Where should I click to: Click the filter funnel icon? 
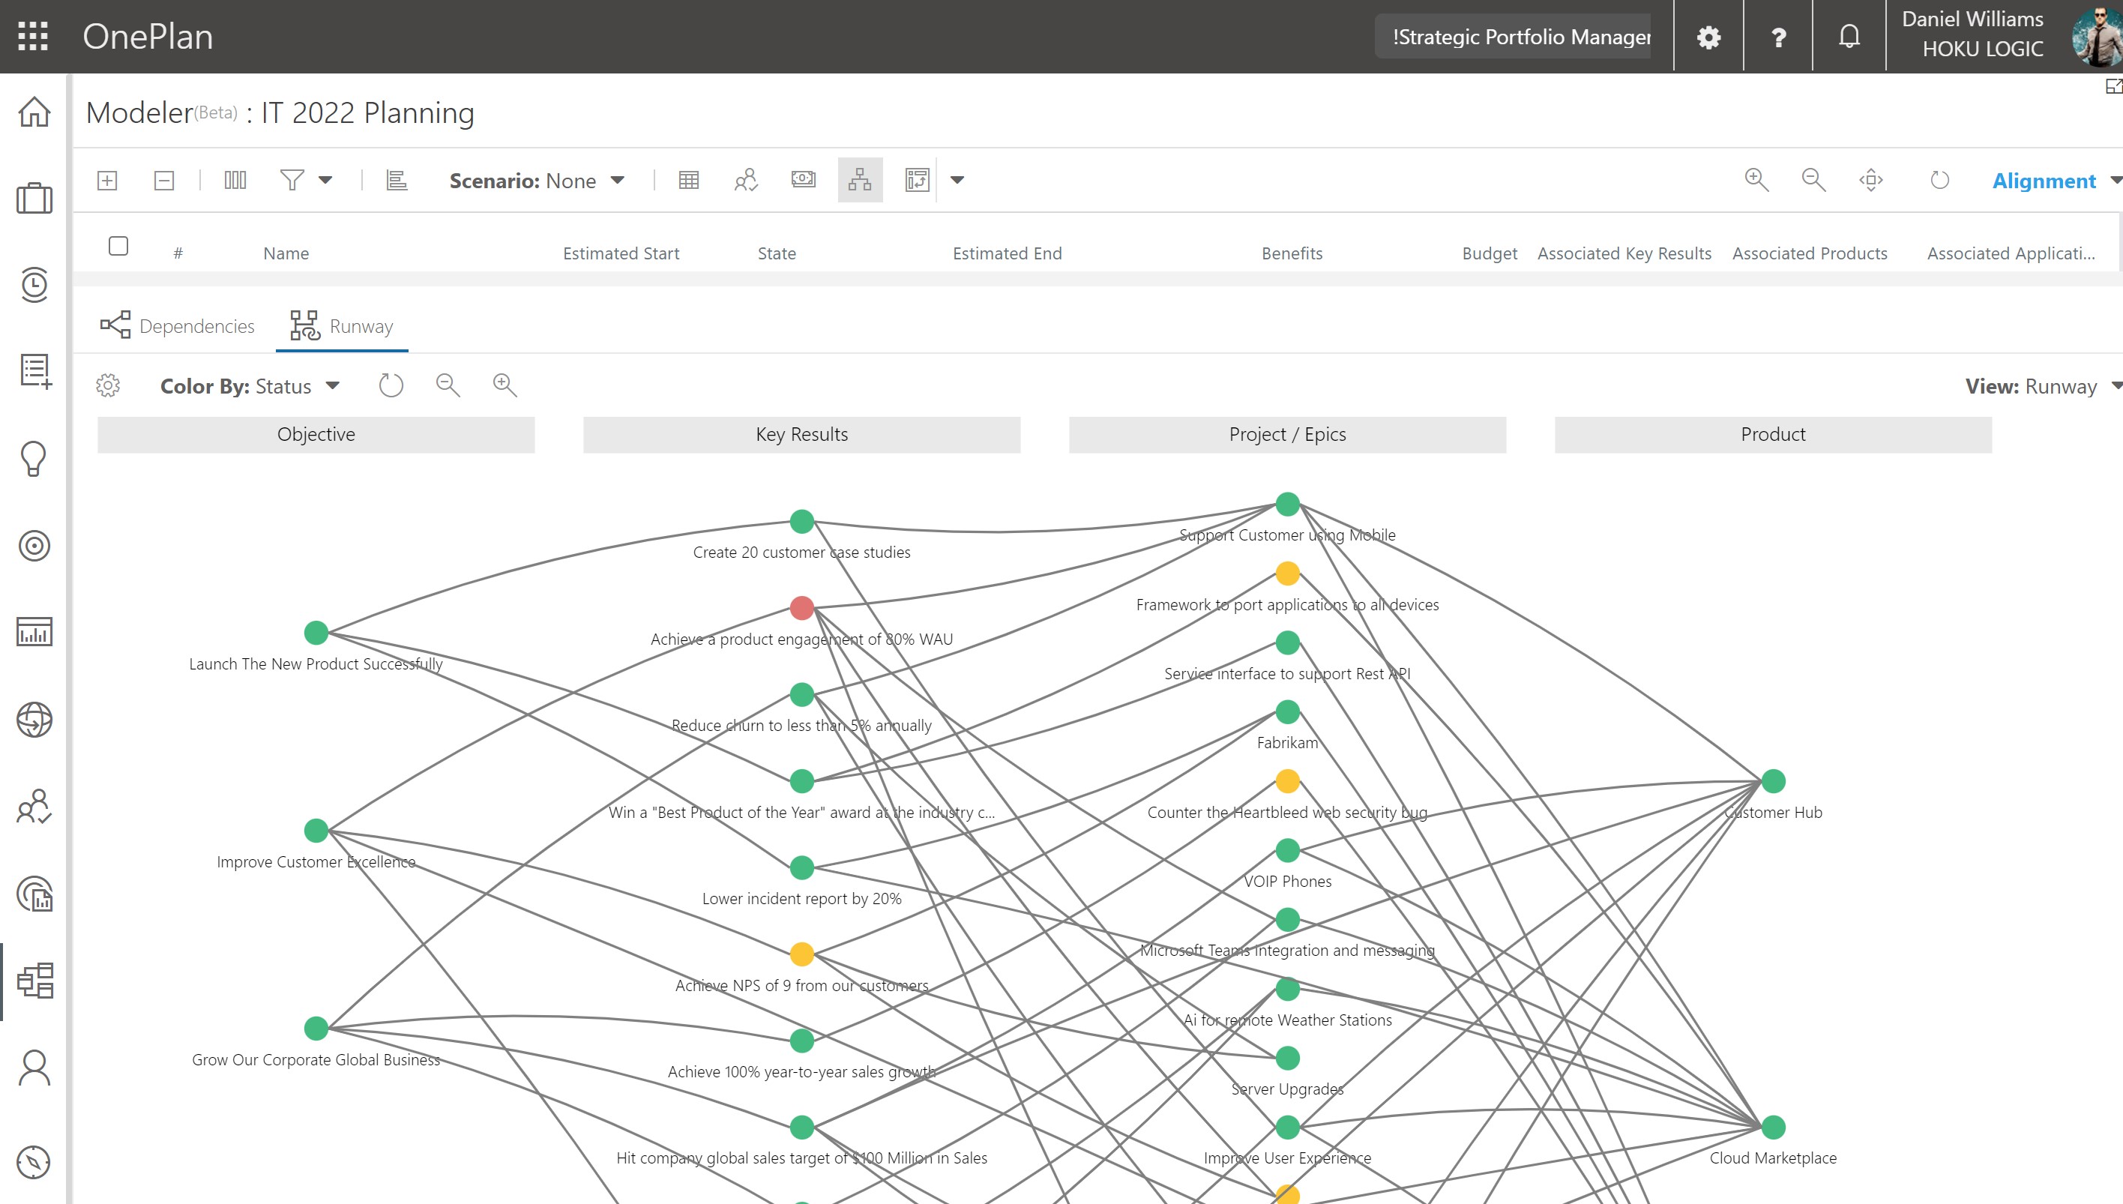[x=292, y=180]
